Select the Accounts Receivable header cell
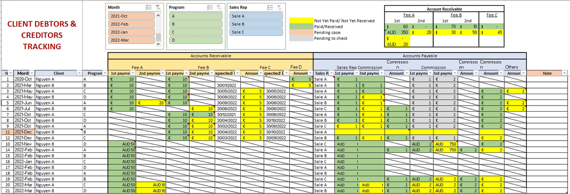570x194 pixels. pos(210,55)
